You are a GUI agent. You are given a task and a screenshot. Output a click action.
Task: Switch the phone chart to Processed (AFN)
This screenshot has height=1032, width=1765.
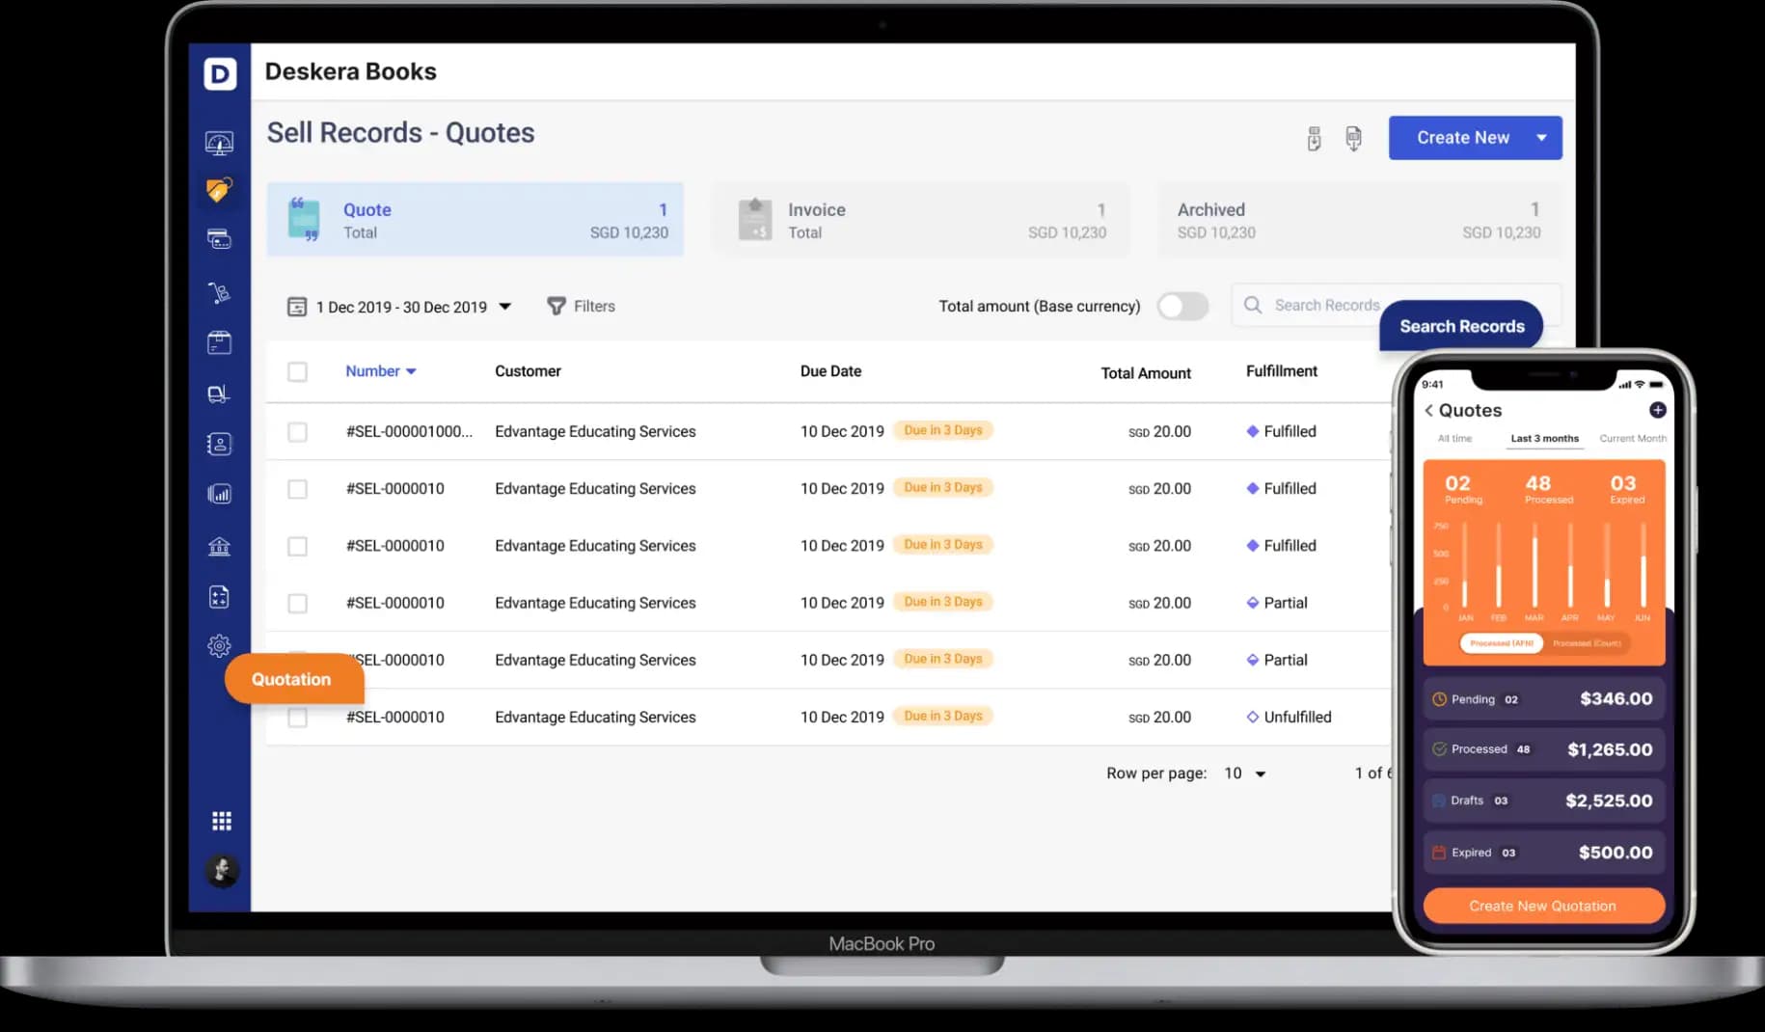[x=1502, y=643]
